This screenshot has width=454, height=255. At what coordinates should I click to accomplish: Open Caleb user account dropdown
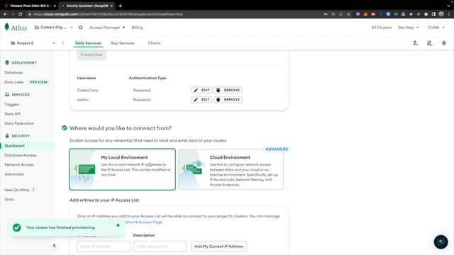[x=436, y=28]
